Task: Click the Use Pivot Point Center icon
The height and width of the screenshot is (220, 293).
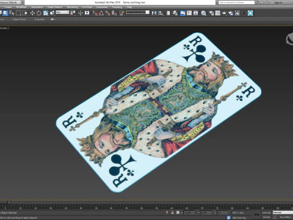Action: (73, 13)
